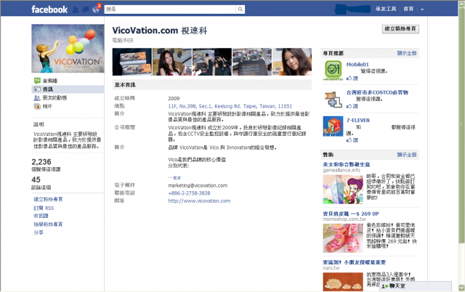Screen dimensions: 465x292
Task: Click the Photos sidebar icon
Action: pyautogui.click(x=37, y=106)
